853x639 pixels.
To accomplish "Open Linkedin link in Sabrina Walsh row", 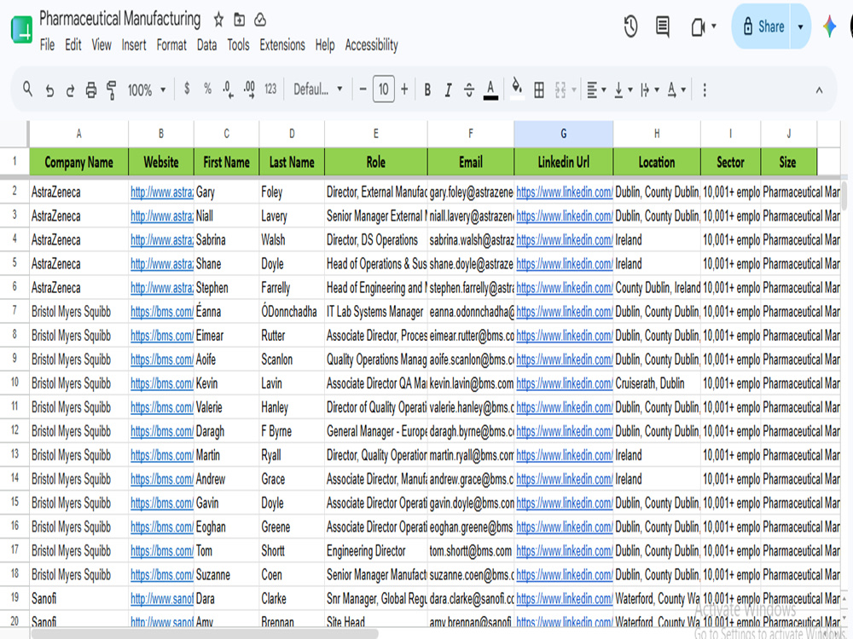I will (564, 240).
